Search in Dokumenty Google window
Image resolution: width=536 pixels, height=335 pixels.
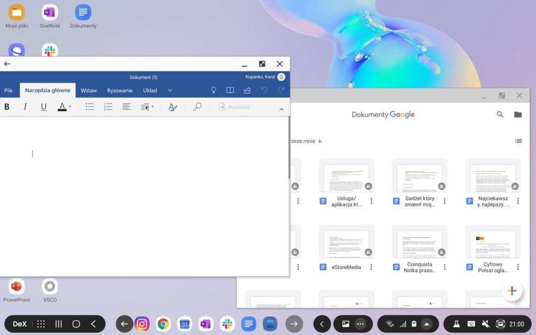click(x=500, y=115)
